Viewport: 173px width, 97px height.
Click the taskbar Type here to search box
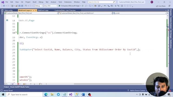coord(24,95)
